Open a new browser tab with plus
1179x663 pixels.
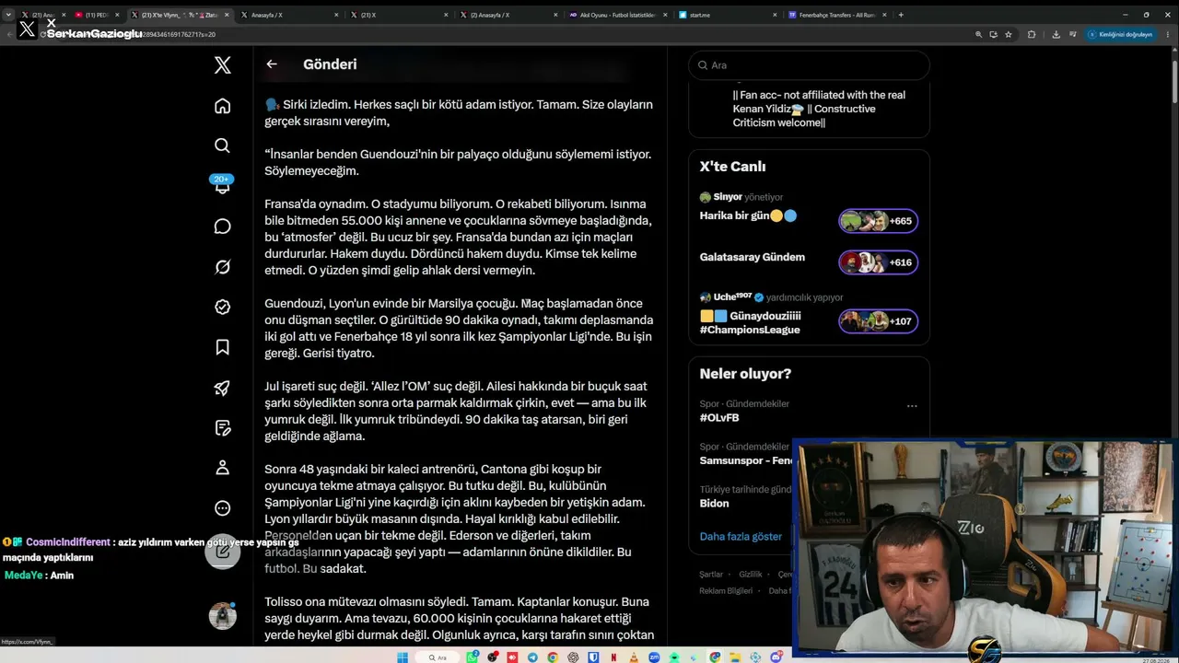901,15
